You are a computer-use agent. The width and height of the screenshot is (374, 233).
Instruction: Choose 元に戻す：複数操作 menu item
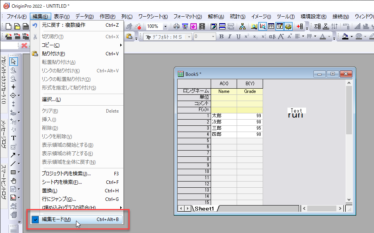[77, 25]
